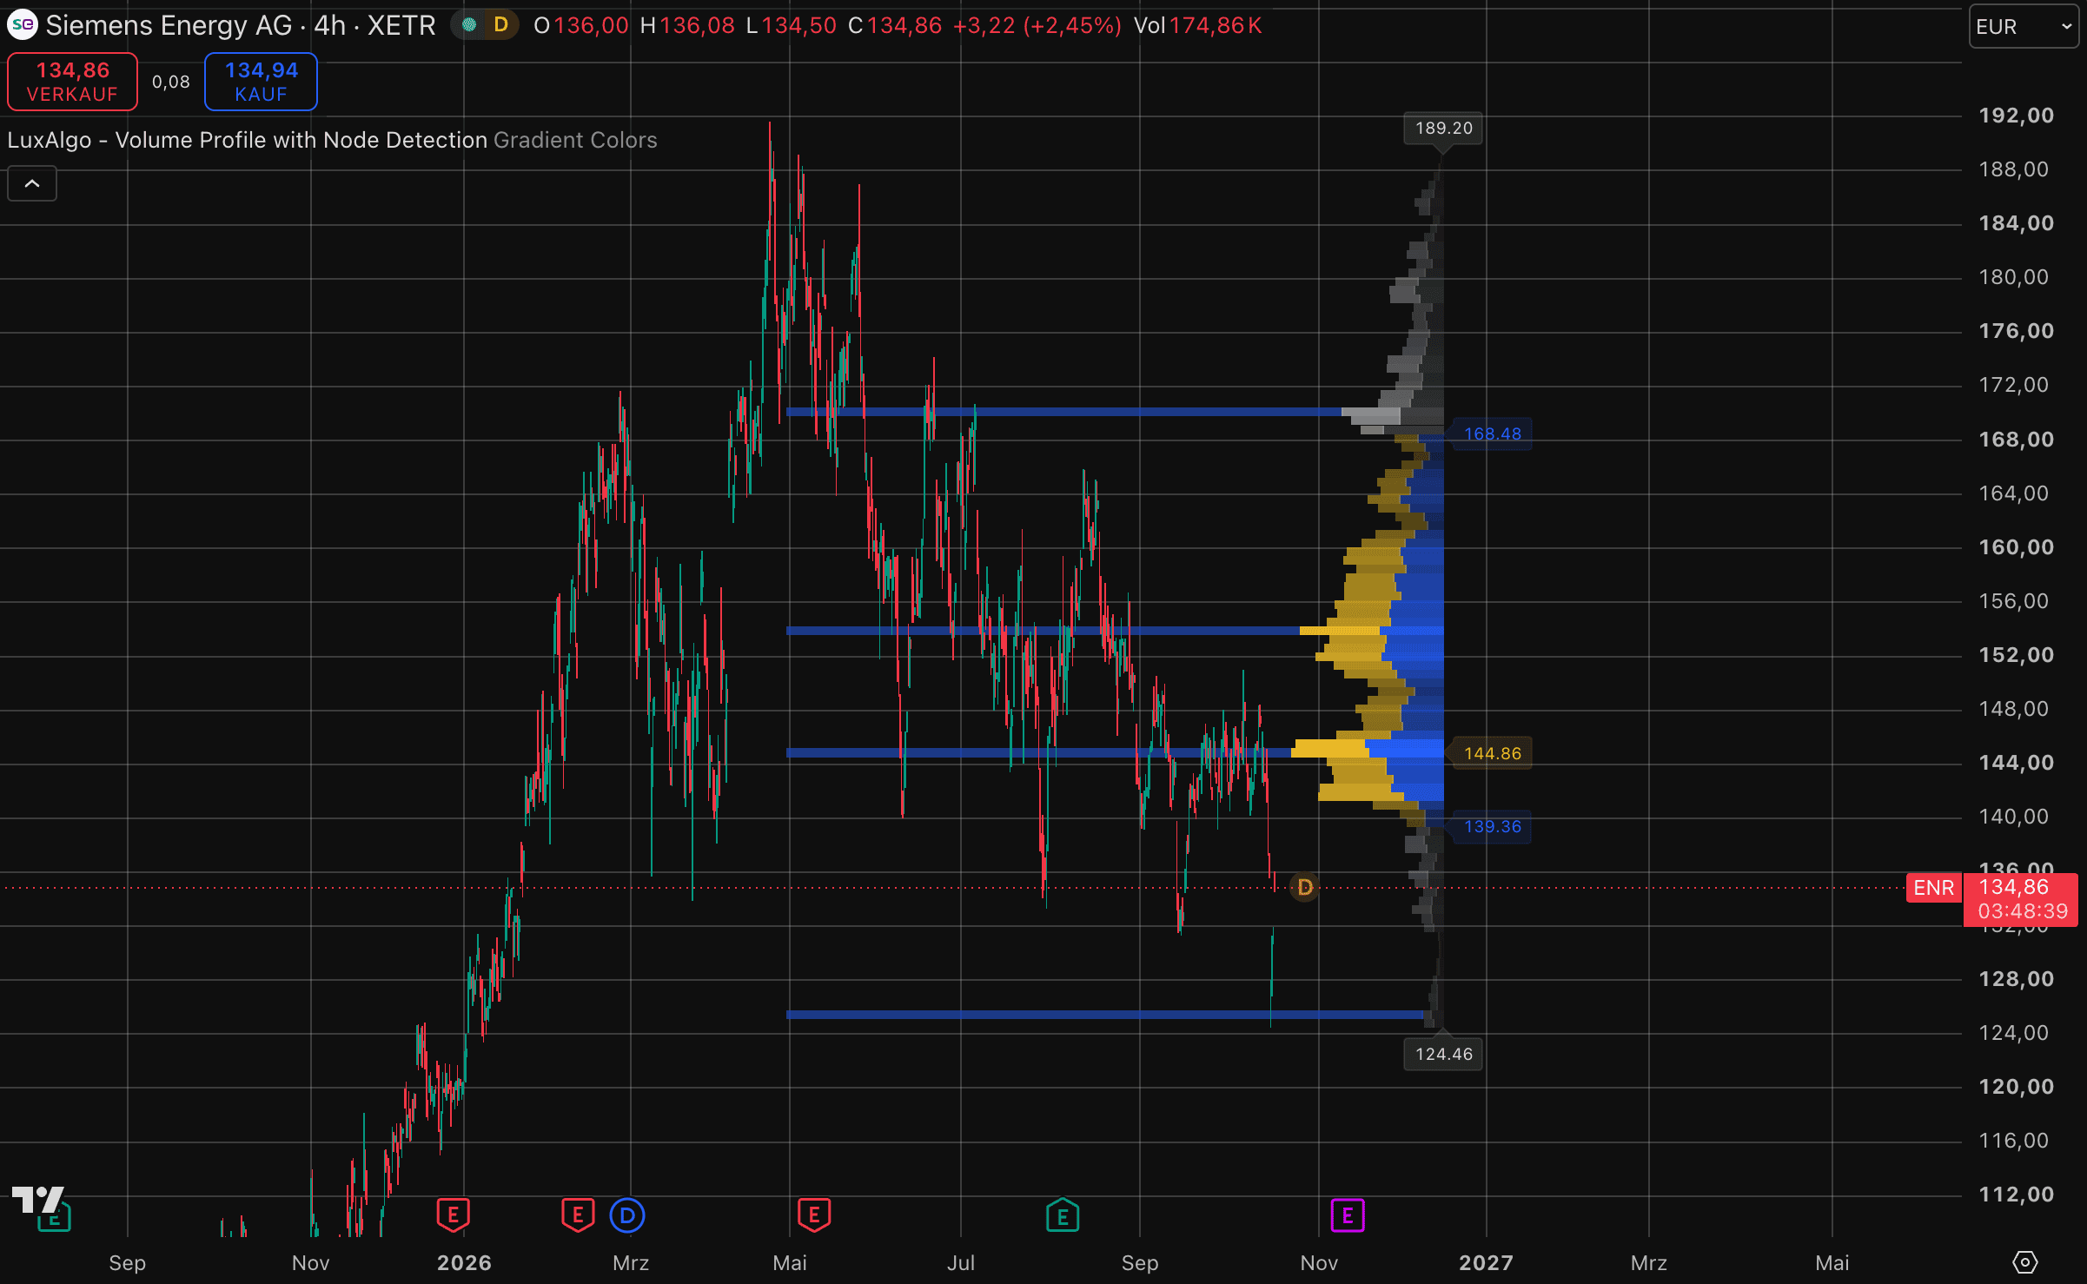Click the blue dividend D marker near Mrz
Viewport: 2087px width, 1284px height.
pos(627,1215)
